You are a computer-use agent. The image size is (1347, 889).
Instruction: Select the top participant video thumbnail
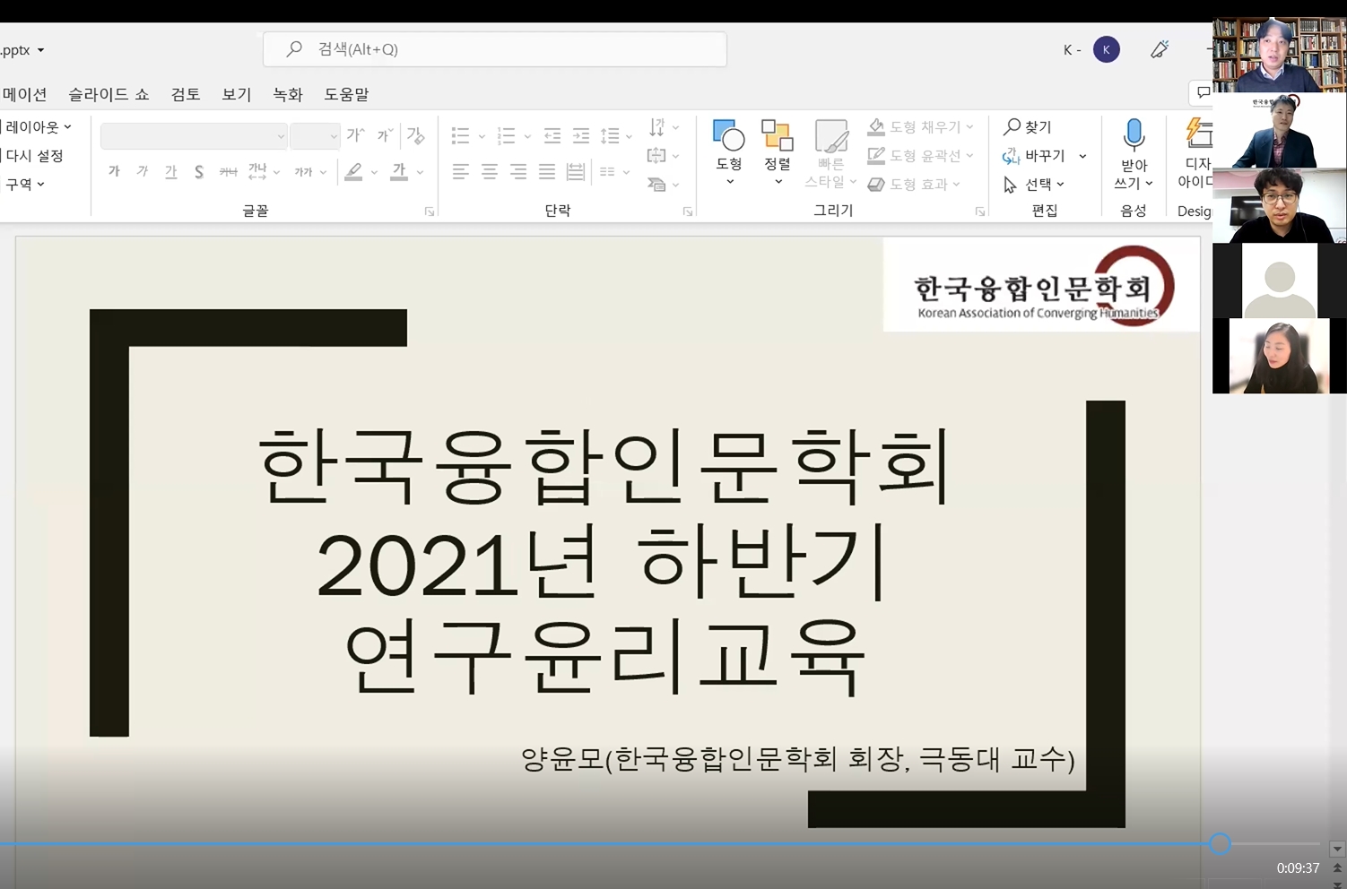tap(1280, 55)
